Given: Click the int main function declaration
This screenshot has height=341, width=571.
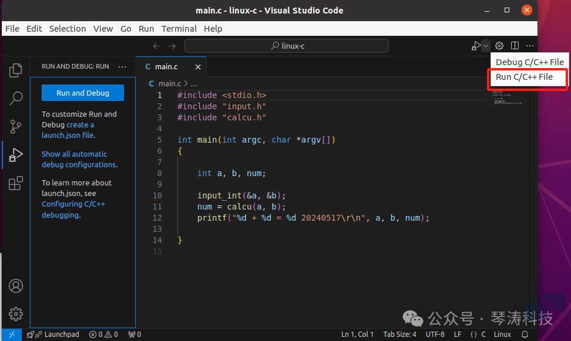Looking at the screenshot, I should click(x=256, y=140).
